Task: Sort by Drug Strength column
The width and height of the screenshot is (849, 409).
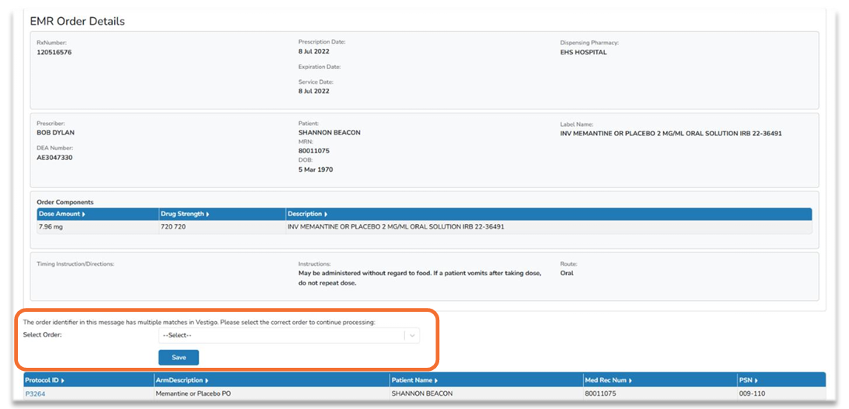Action: [x=184, y=214]
